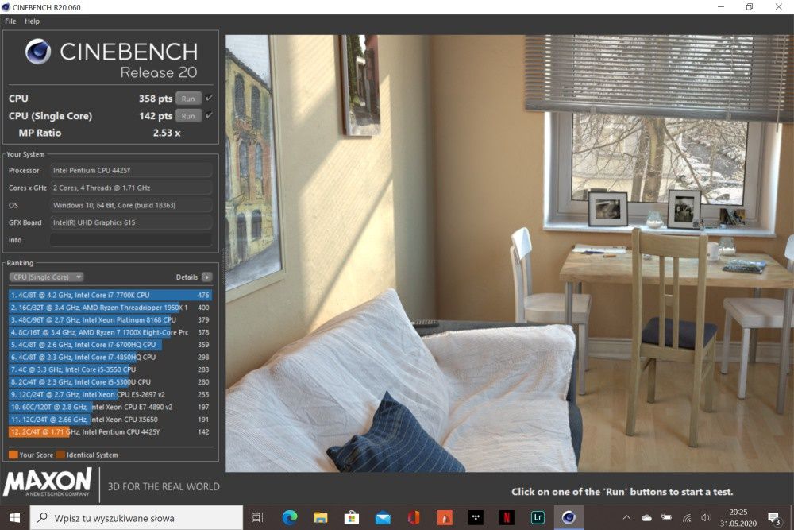Image resolution: width=794 pixels, height=530 pixels.
Task: Select ranking row 9 Intel Xeon E5-2697 v2
Action: click(110, 394)
